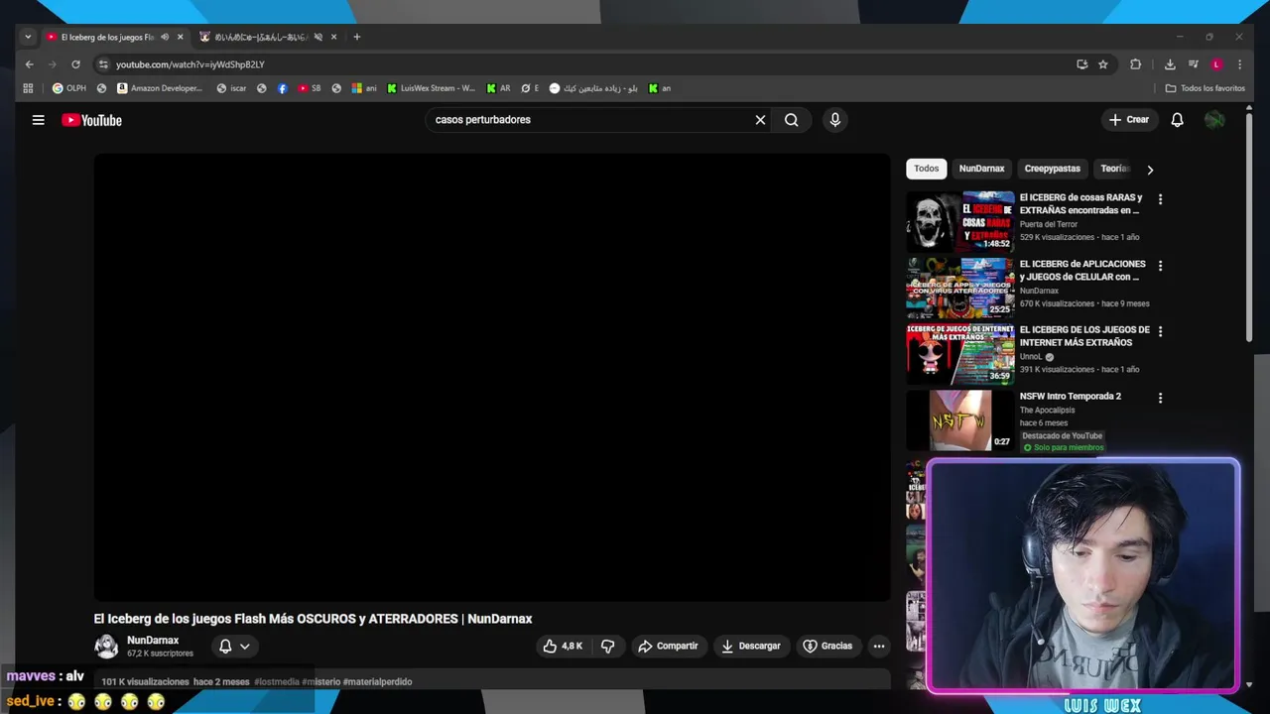Open the Chrome downloads icon
The height and width of the screenshot is (714, 1270).
coord(1170,64)
